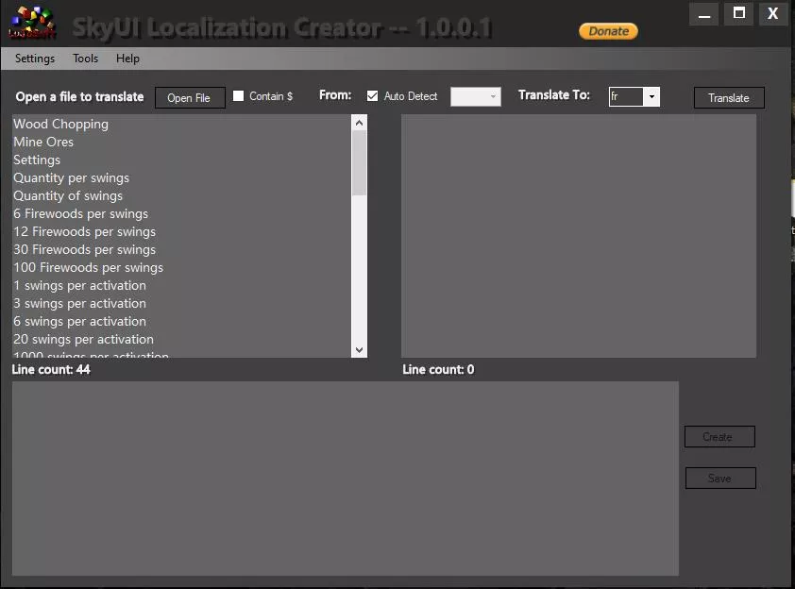Select the 'Quantity per swings' line

pyautogui.click(x=72, y=177)
